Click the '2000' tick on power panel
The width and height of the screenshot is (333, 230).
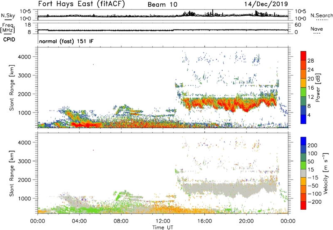point(24,94)
